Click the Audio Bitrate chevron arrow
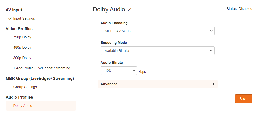 point(134,71)
